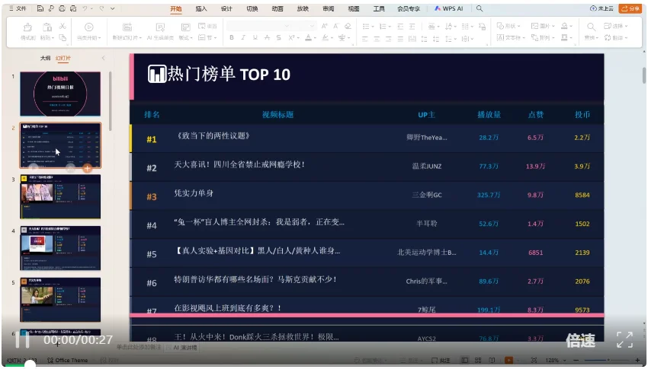The width and height of the screenshot is (648, 369).
Task: Click the Print Preview icon
Action: click(x=73, y=8)
